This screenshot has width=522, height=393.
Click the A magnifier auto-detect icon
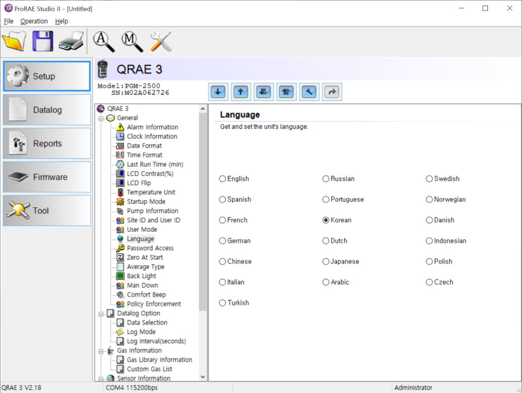pos(104,41)
